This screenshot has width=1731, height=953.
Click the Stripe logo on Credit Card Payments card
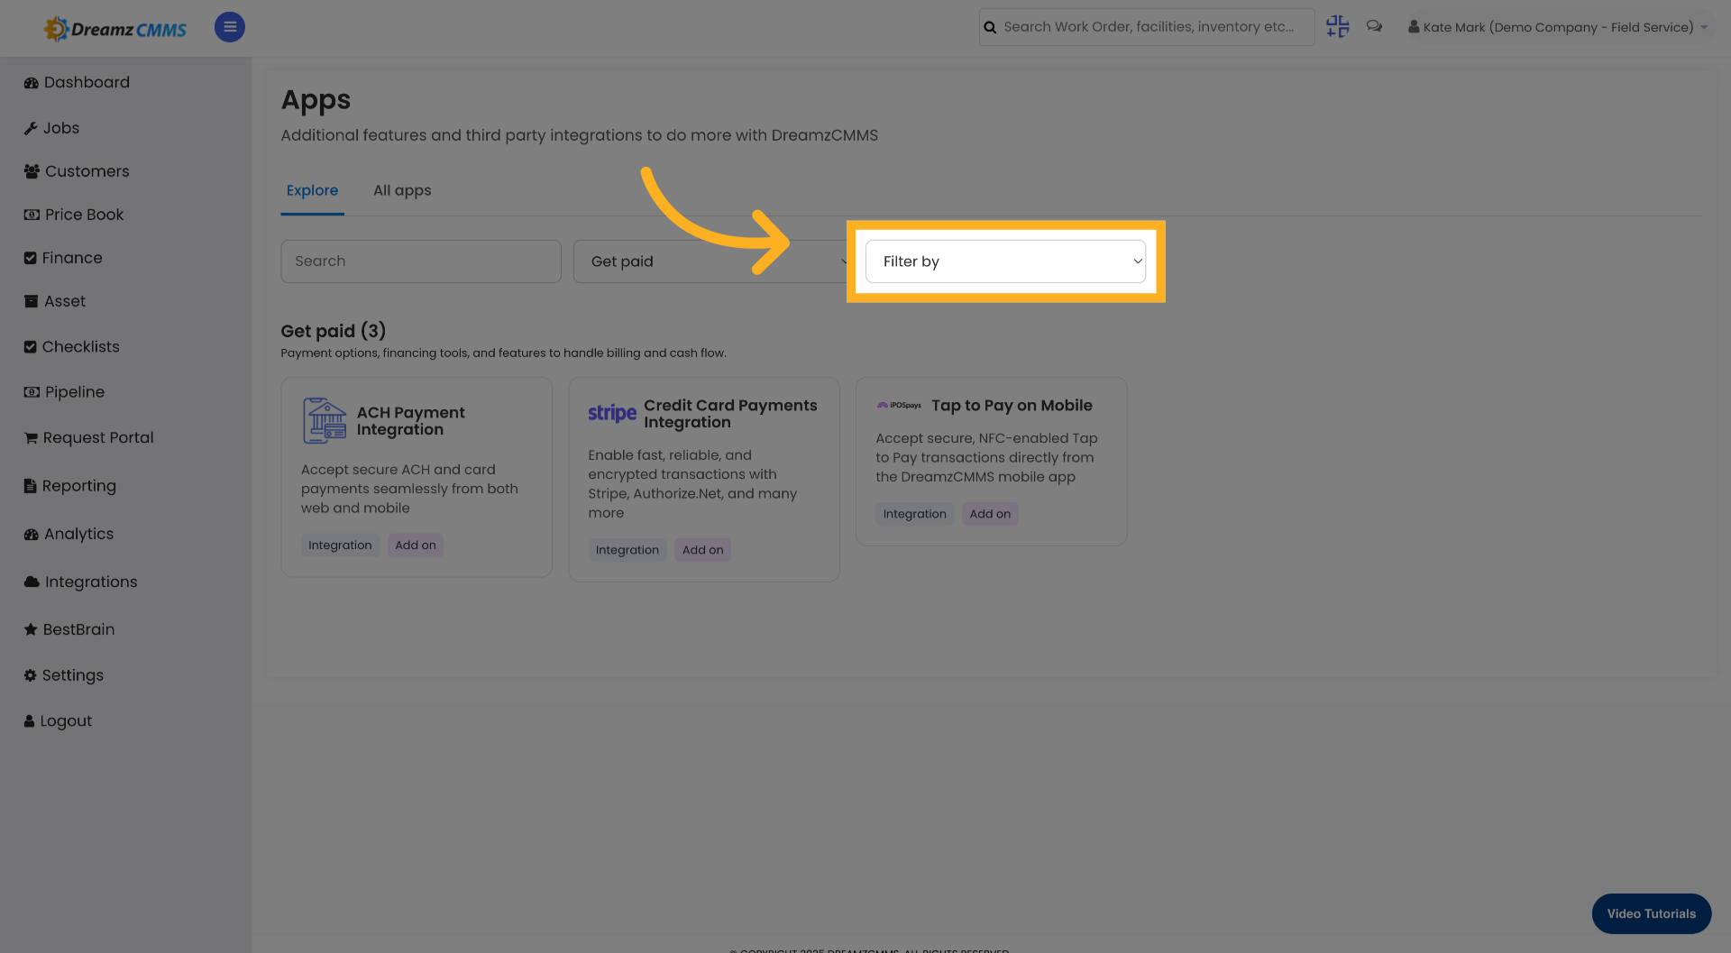click(612, 413)
